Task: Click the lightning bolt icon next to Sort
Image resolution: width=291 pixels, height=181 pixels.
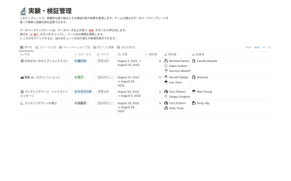Action: (264, 47)
